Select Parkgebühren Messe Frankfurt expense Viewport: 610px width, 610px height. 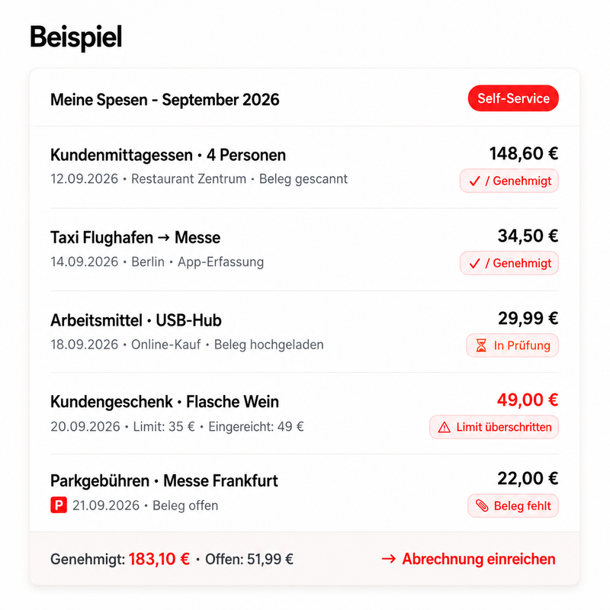pos(304,493)
